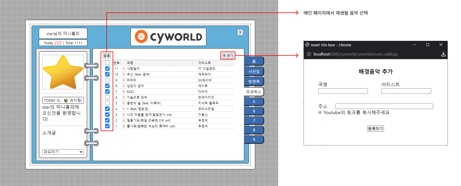Viewport: 461px width, 186px height.
Task: Click the 'Today 222 | Total 1111' counter
Action: (63, 43)
